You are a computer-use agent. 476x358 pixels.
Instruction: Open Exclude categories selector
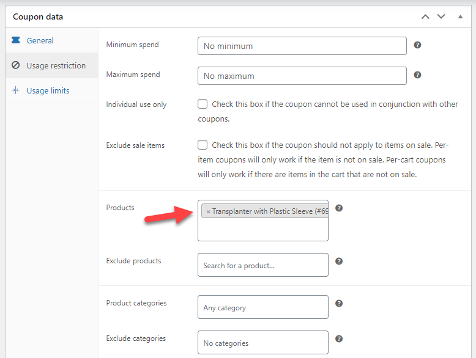click(263, 343)
